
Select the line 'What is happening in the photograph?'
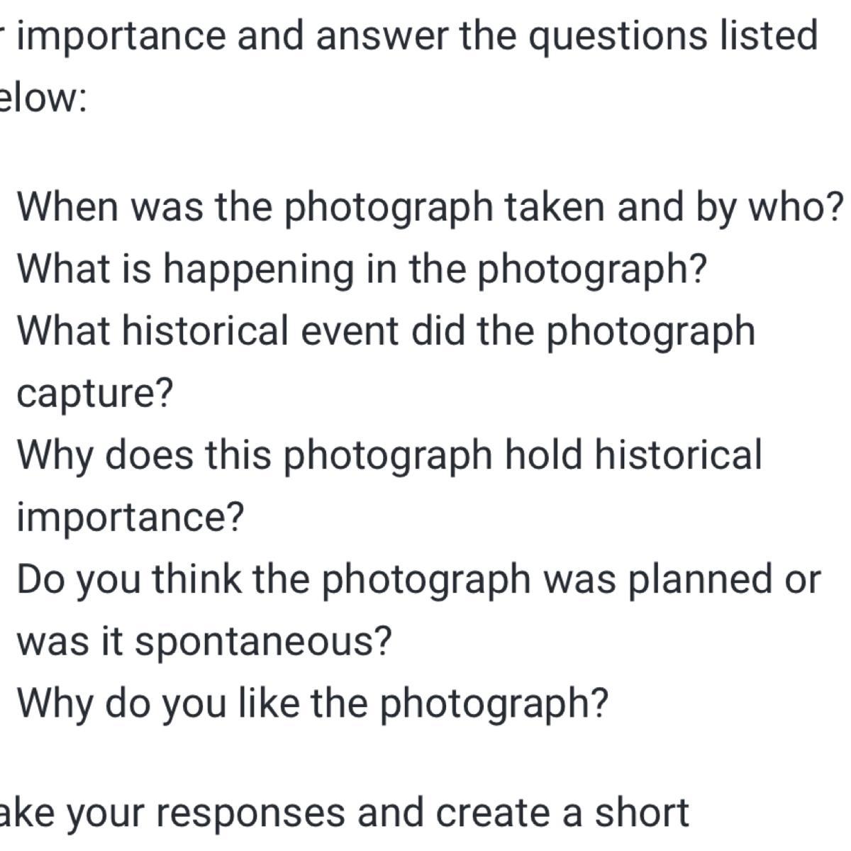pos(362,269)
